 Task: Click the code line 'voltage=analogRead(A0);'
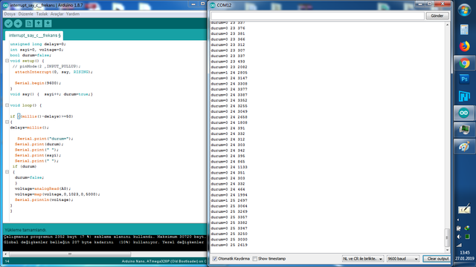coord(43,188)
